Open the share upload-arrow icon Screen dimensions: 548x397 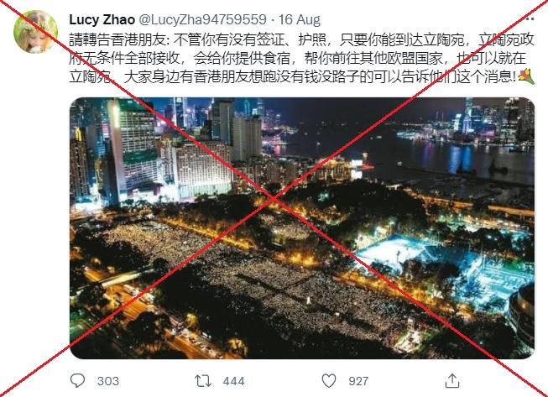451,380
